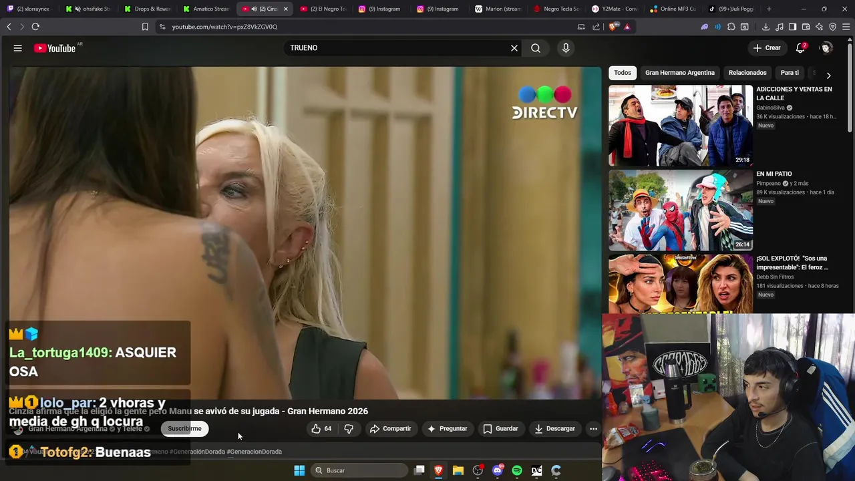This screenshot has width=855, height=481.
Task: Go back with the browser arrow
Action: click(x=9, y=27)
